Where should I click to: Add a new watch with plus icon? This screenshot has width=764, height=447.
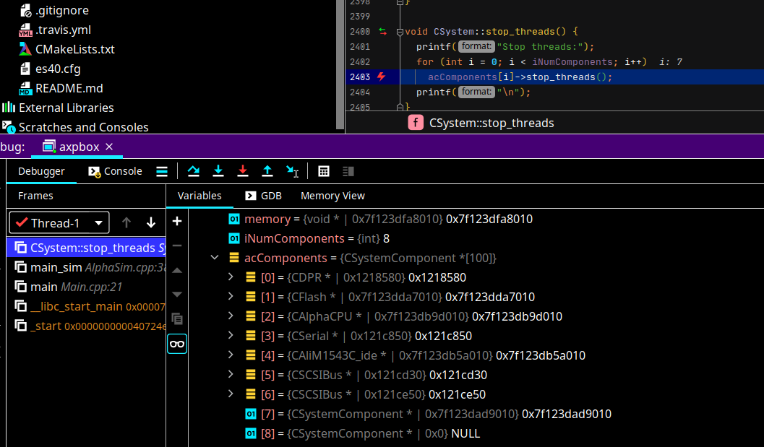(177, 221)
